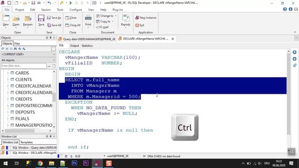This screenshot has height=168, width=299.
Task: Expand the CARDS table node
Action: 8,73
